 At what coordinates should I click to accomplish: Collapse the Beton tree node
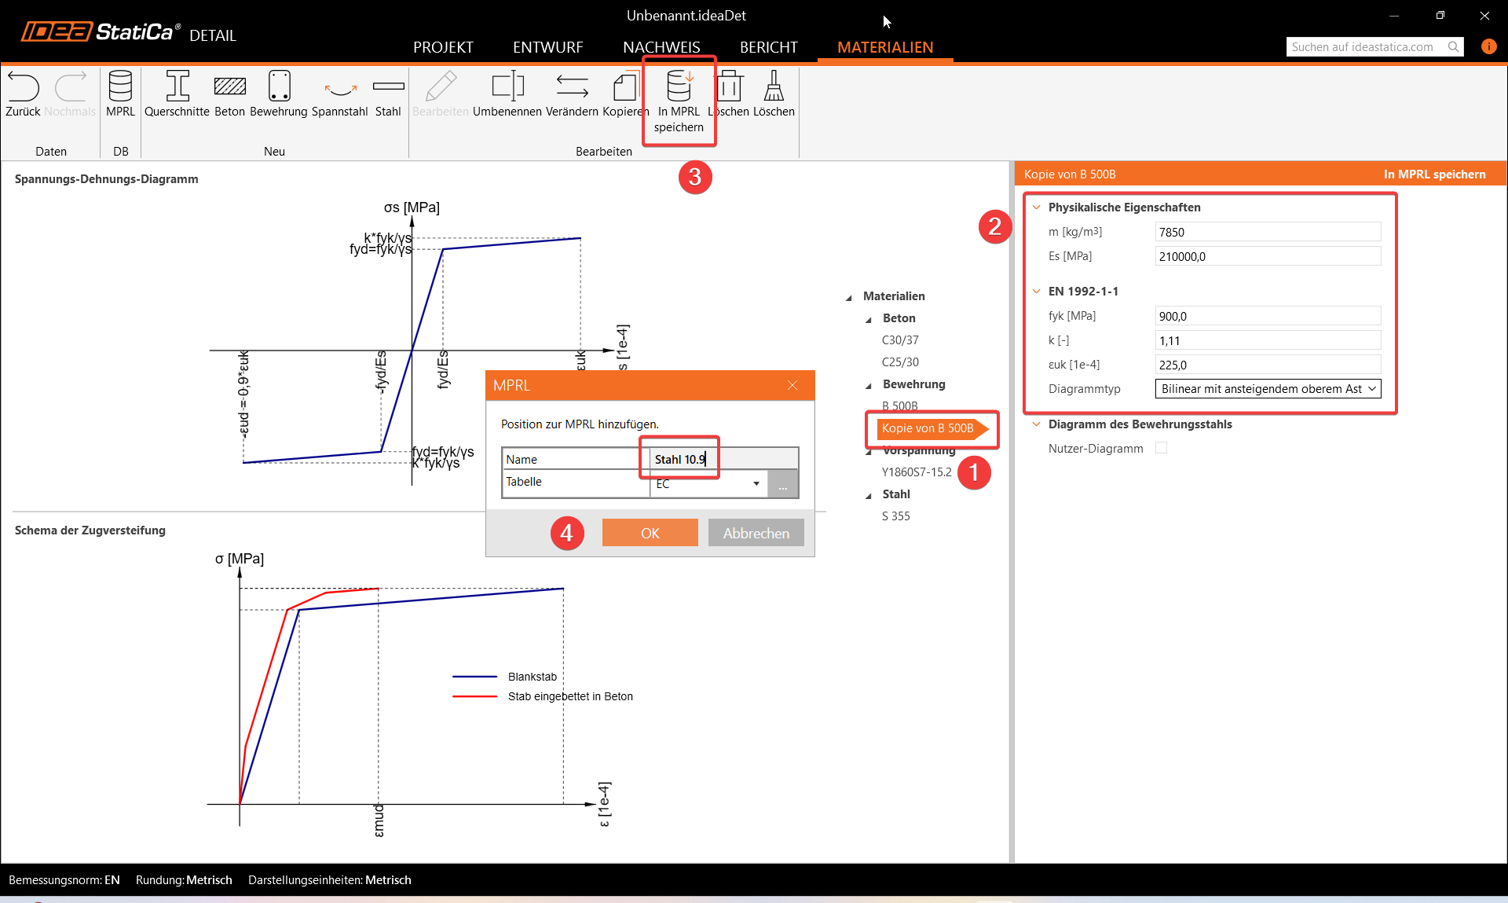point(869,319)
